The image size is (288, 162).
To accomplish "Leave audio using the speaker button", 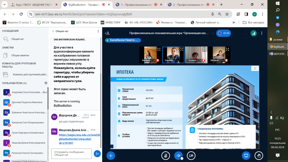I will tap(178, 156).
